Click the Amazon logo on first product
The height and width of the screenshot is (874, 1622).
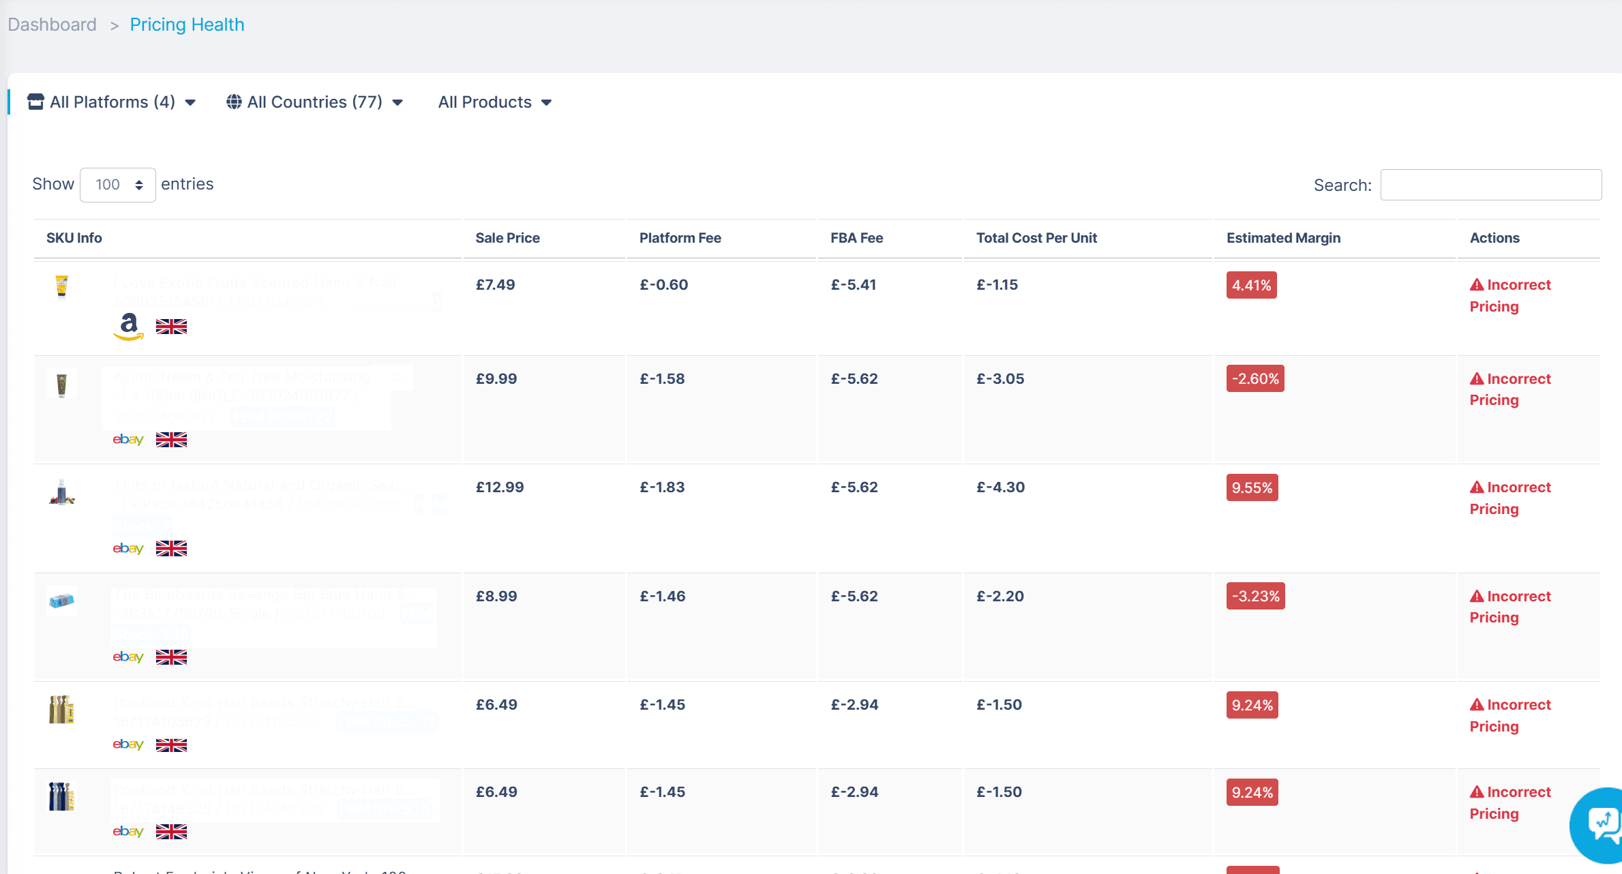(x=128, y=327)
